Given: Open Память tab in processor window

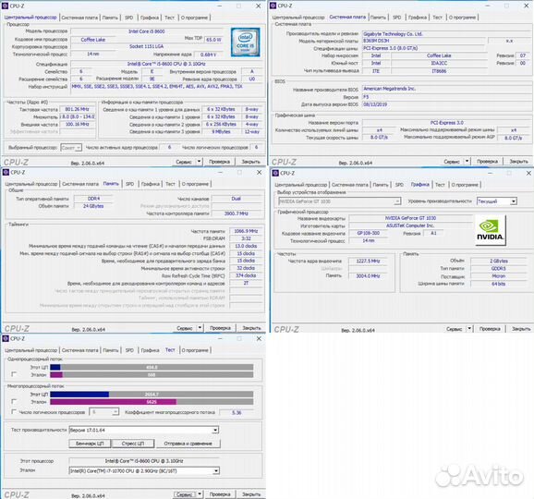Looking at the screenshot, I should (x=110, y=18).
